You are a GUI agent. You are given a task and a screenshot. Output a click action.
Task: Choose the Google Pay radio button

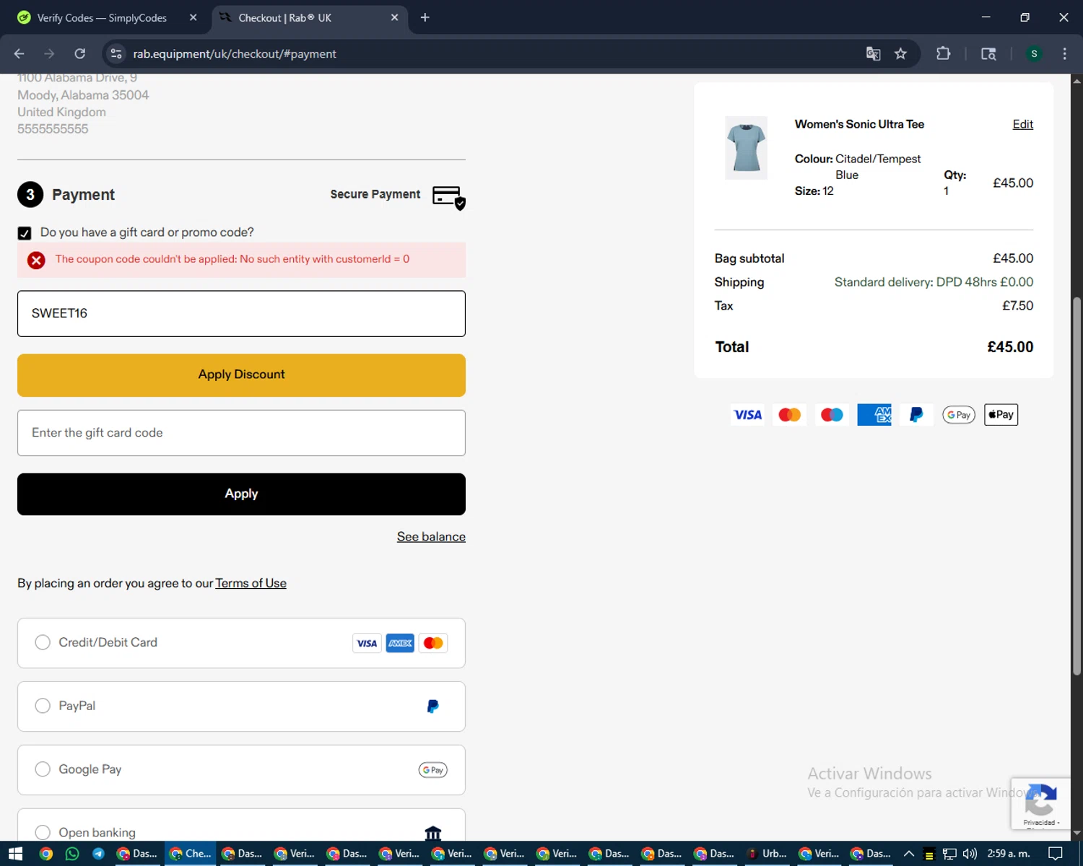43,769
